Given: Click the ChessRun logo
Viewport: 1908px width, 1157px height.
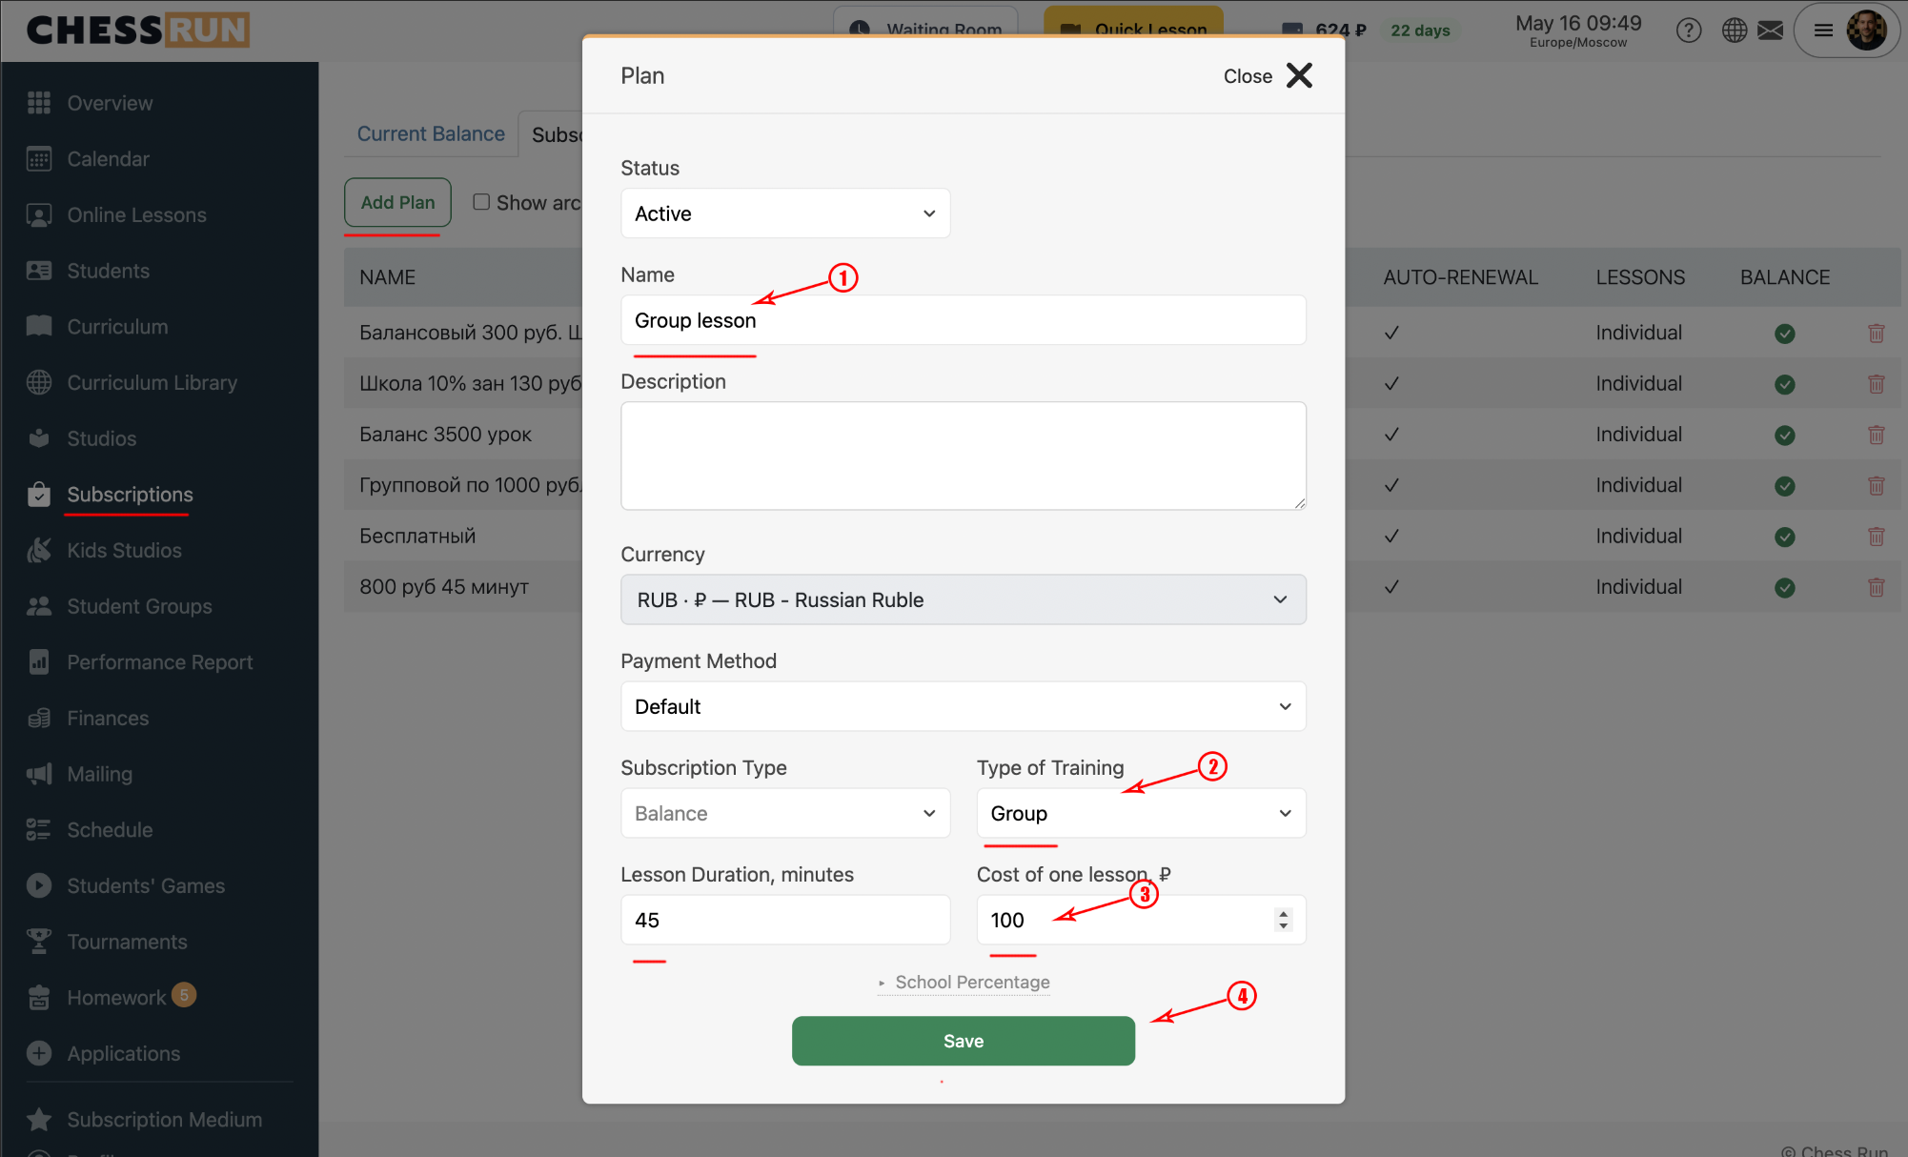Looking at the screenshot, I should [x=138, y=30].
